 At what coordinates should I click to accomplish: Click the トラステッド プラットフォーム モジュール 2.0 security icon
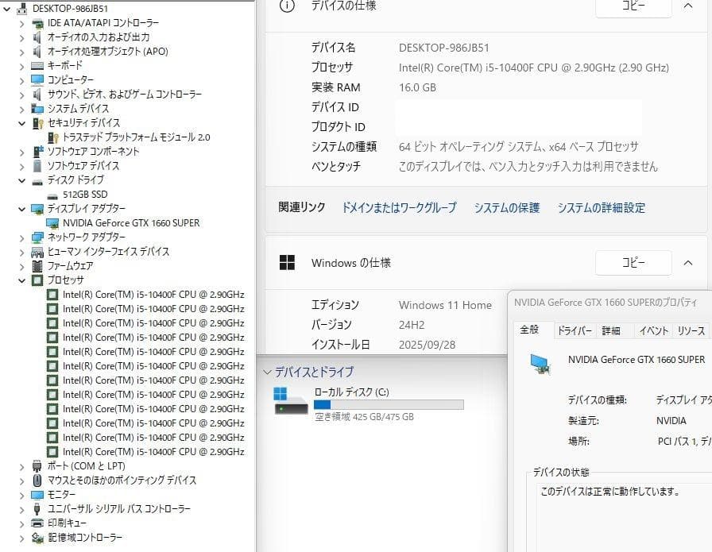(x=50, y=137)
